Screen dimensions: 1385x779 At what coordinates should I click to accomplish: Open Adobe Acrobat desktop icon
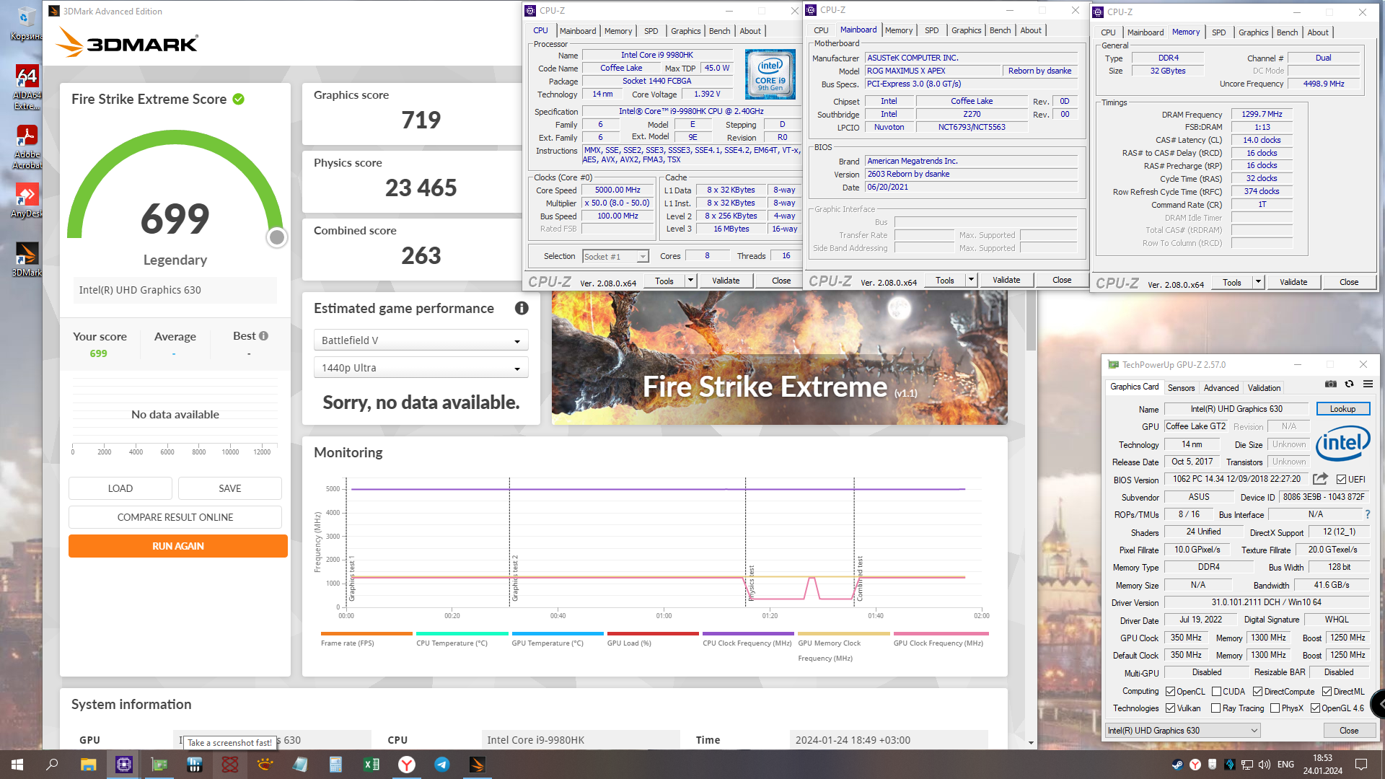[27, 146]
